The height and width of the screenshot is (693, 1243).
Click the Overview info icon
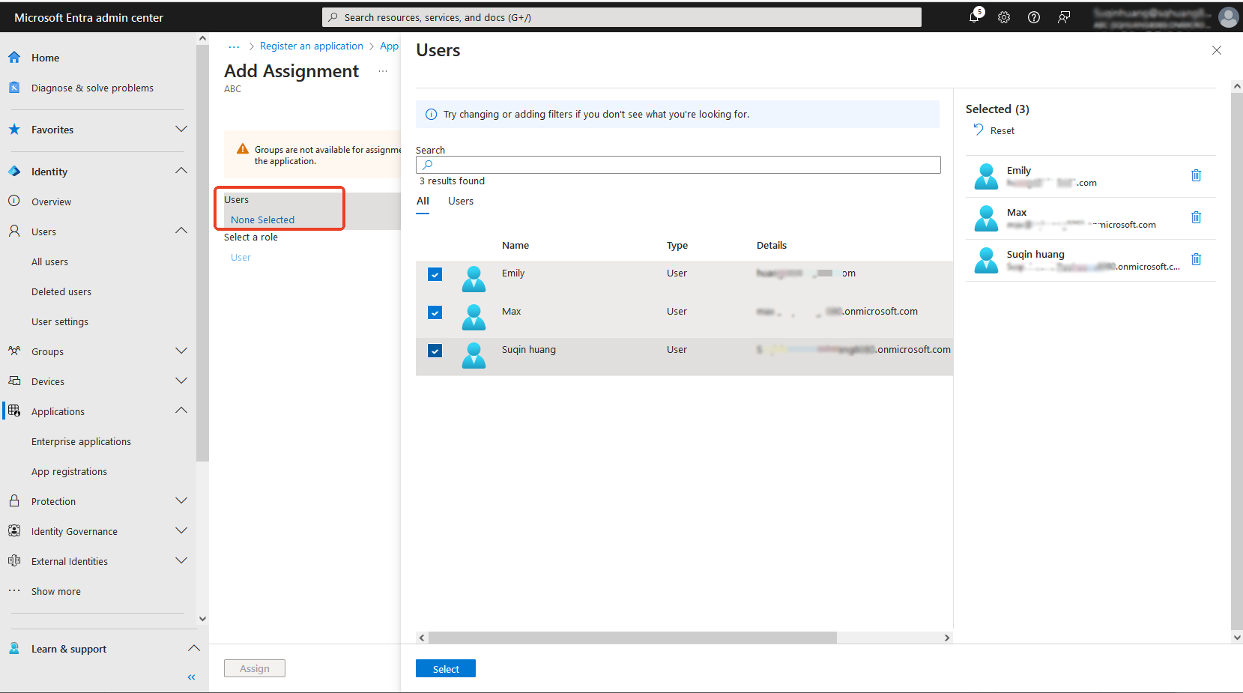(x=14, y=202)
